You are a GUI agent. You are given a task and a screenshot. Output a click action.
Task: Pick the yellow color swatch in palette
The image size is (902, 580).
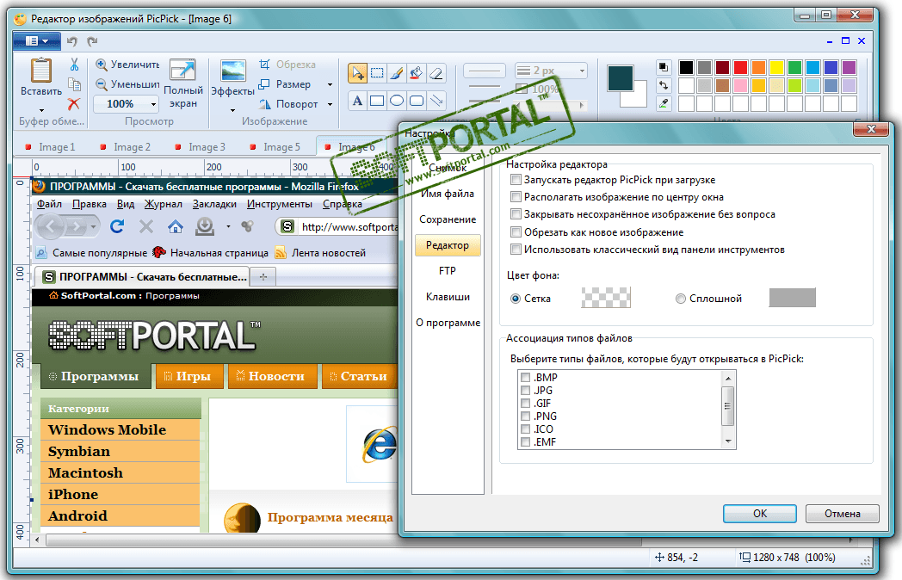point(776,67)
